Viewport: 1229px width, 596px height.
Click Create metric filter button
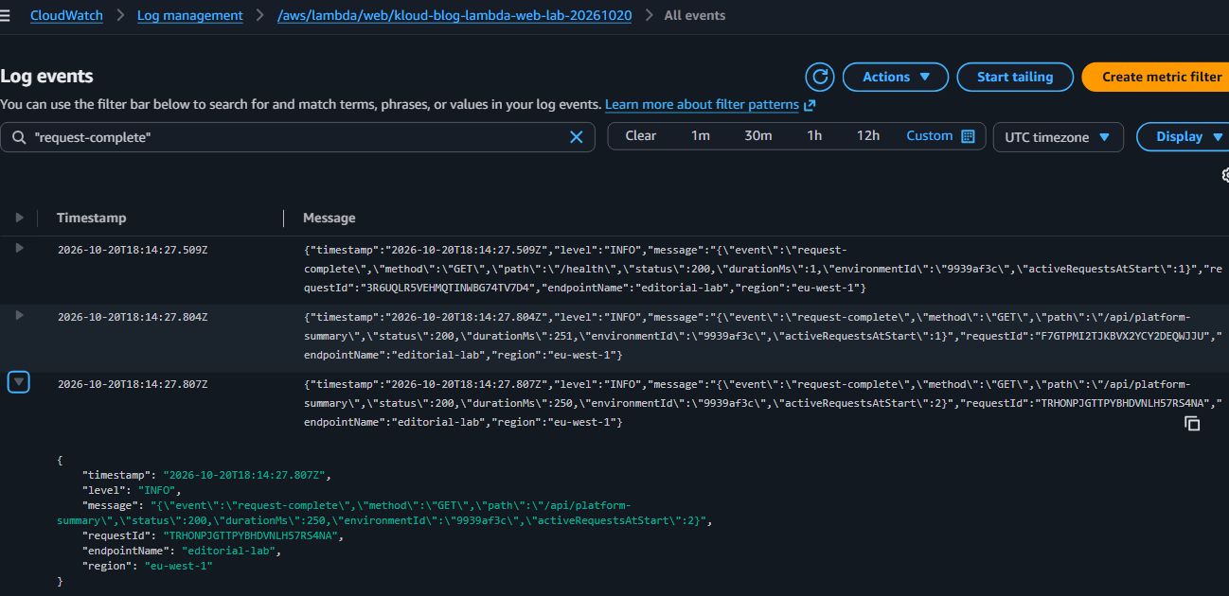click(1156, 77)
